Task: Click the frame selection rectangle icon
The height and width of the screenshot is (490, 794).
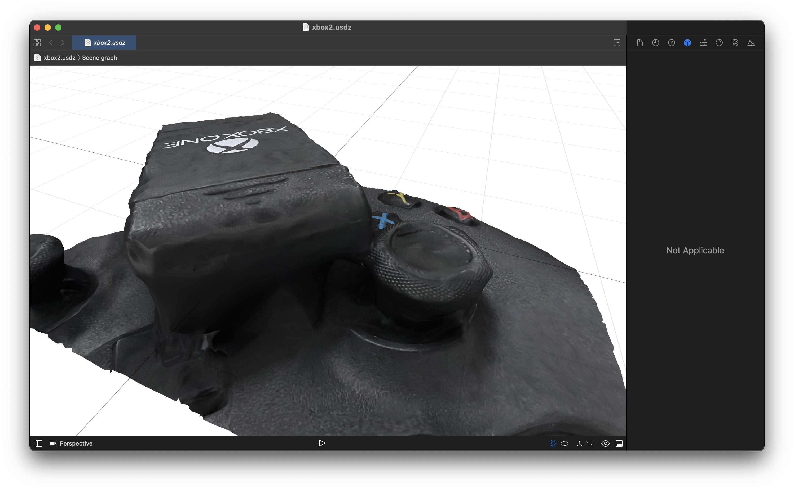Action: click(x=589, y=443)
